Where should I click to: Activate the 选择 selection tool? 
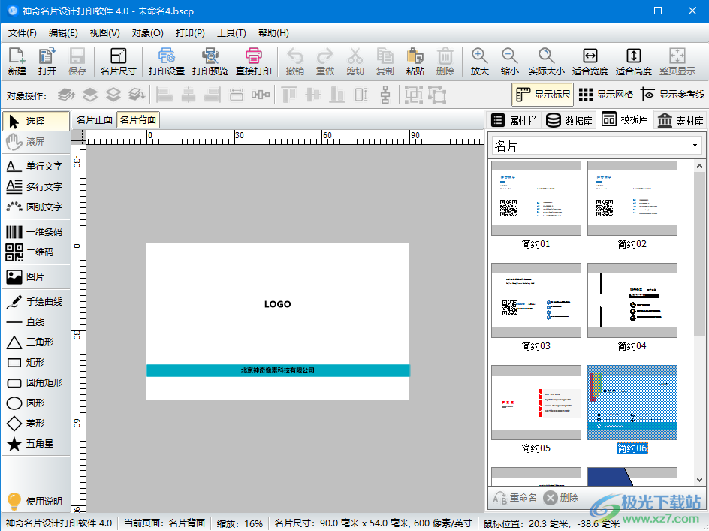(36, 121)
